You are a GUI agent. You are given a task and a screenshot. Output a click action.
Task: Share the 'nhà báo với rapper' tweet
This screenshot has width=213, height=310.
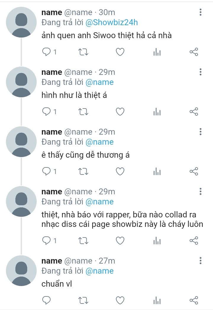pyautogui.click(x=193, y=241)
